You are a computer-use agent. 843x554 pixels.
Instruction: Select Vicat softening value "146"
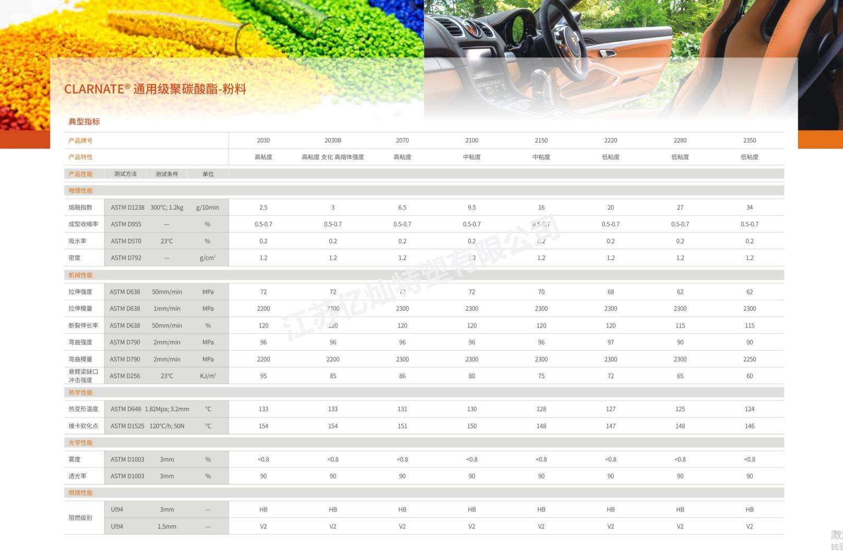pyautogui.click(x=750, y=426)
